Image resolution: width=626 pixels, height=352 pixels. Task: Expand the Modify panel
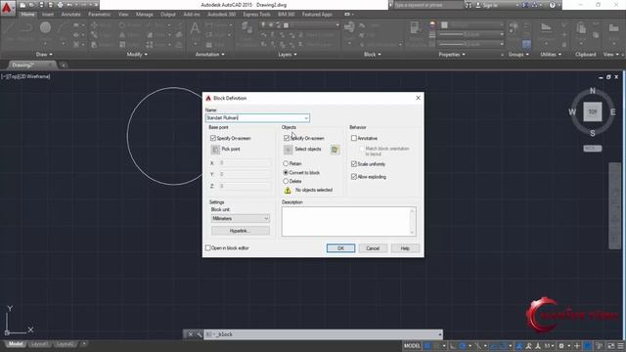(137, 55)
